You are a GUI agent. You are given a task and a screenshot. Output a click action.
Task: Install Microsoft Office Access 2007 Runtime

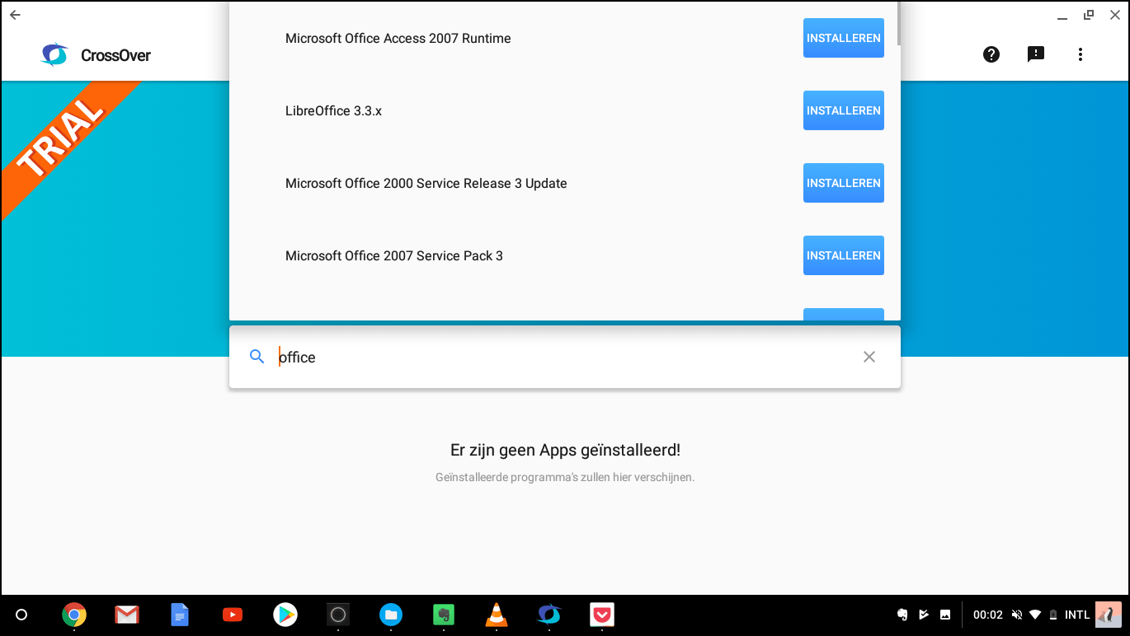[x=843, y=38]
